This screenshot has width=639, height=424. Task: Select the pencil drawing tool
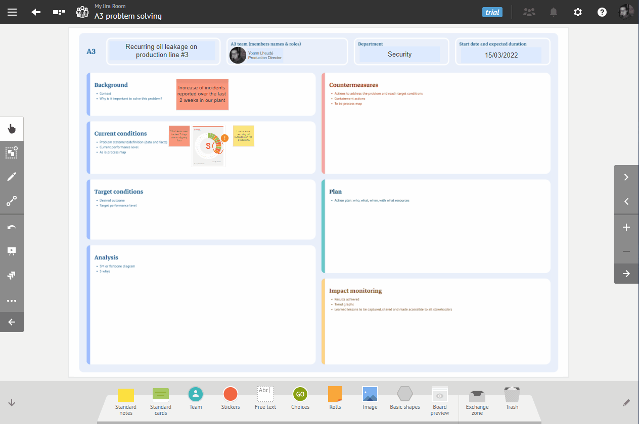(x=12, y=177)
